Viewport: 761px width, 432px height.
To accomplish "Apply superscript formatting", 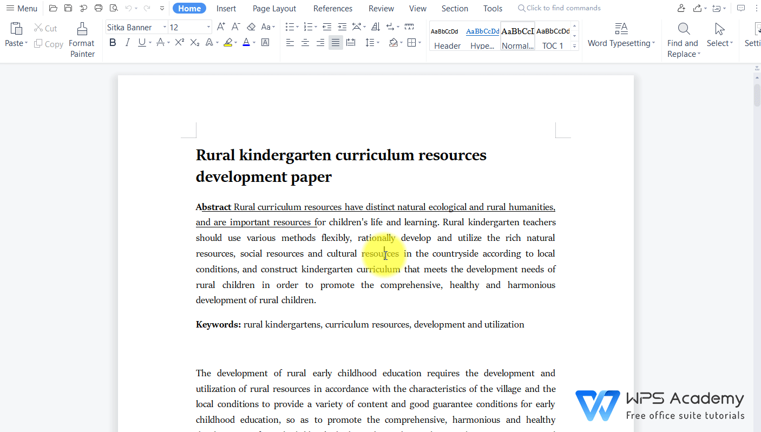I will point(179,42).
